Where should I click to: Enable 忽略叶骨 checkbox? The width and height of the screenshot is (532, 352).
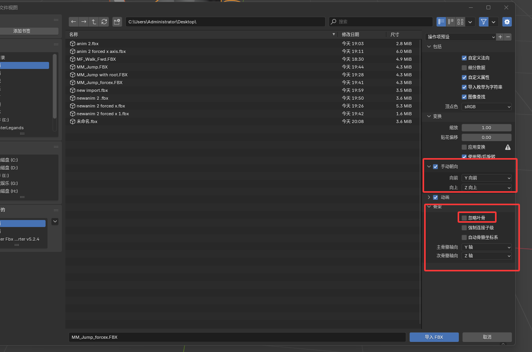pos(464,218)
